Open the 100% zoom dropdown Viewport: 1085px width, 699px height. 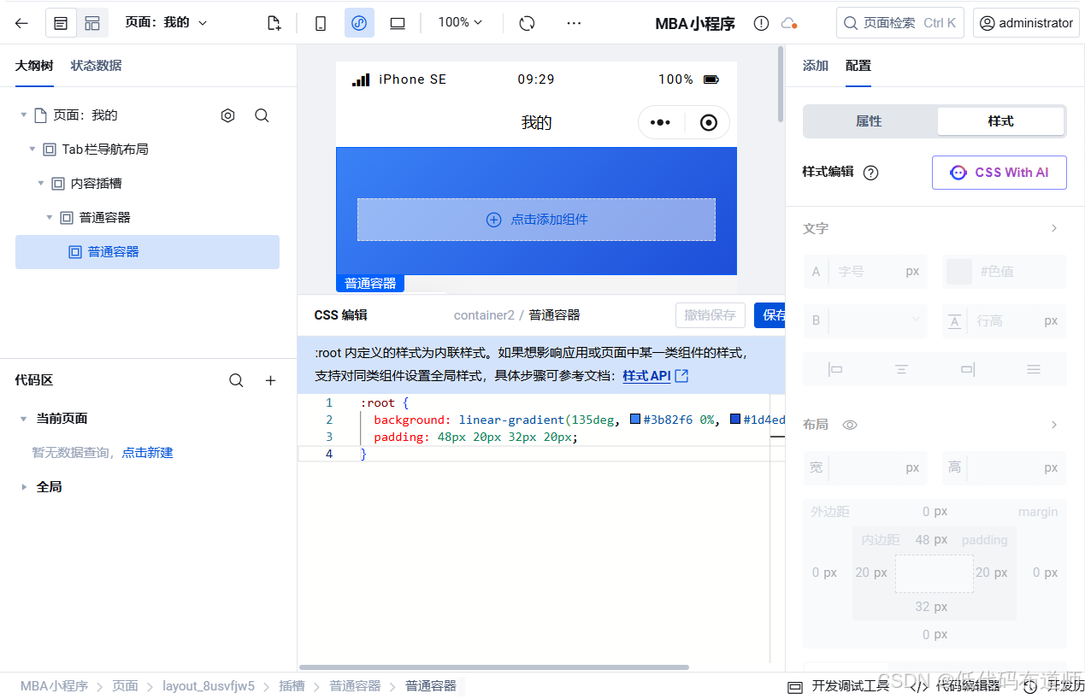459,22
